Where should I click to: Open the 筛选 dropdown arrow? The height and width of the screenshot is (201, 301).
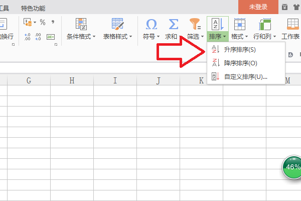pos(202,36)
